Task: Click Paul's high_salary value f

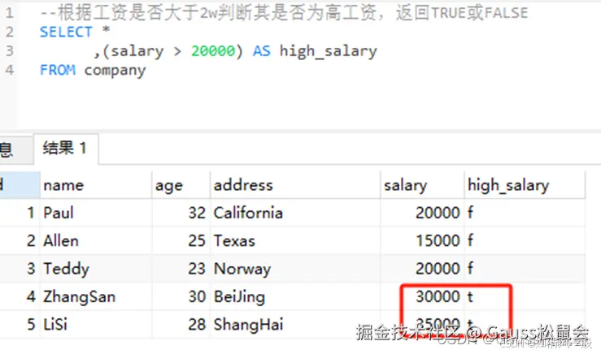Action: [x=525, y=213]
